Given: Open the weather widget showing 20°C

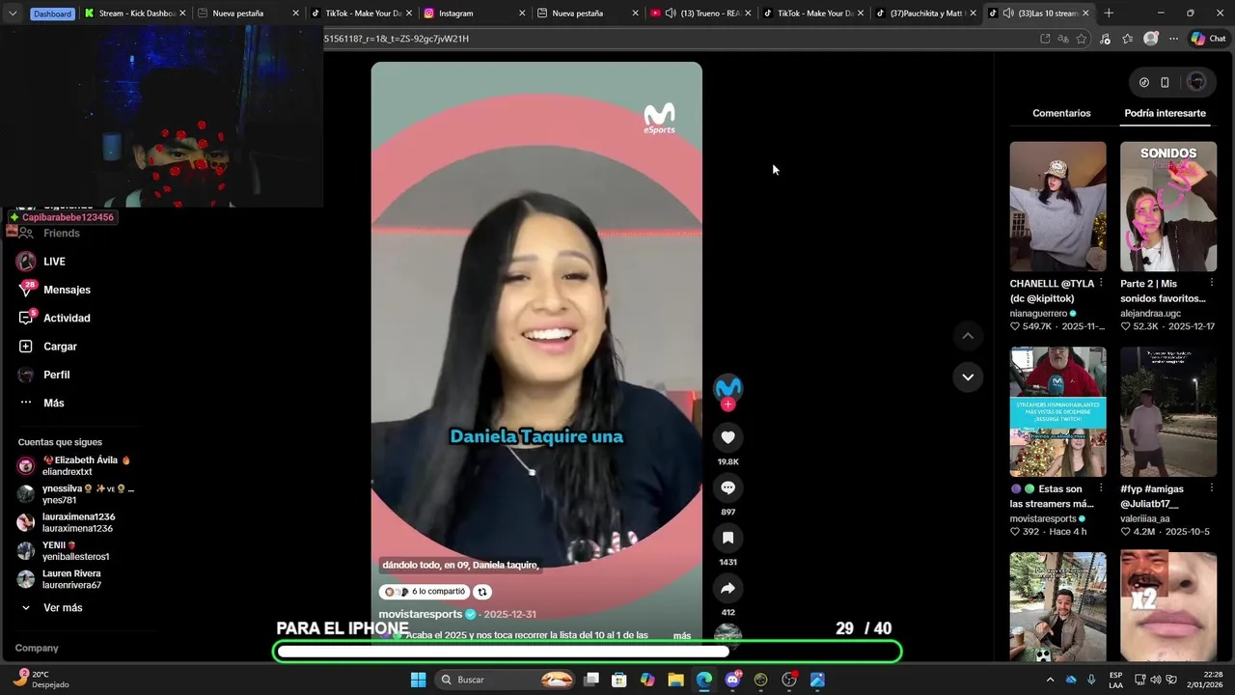Looking at the screenshot, I should tap(41, 680).
